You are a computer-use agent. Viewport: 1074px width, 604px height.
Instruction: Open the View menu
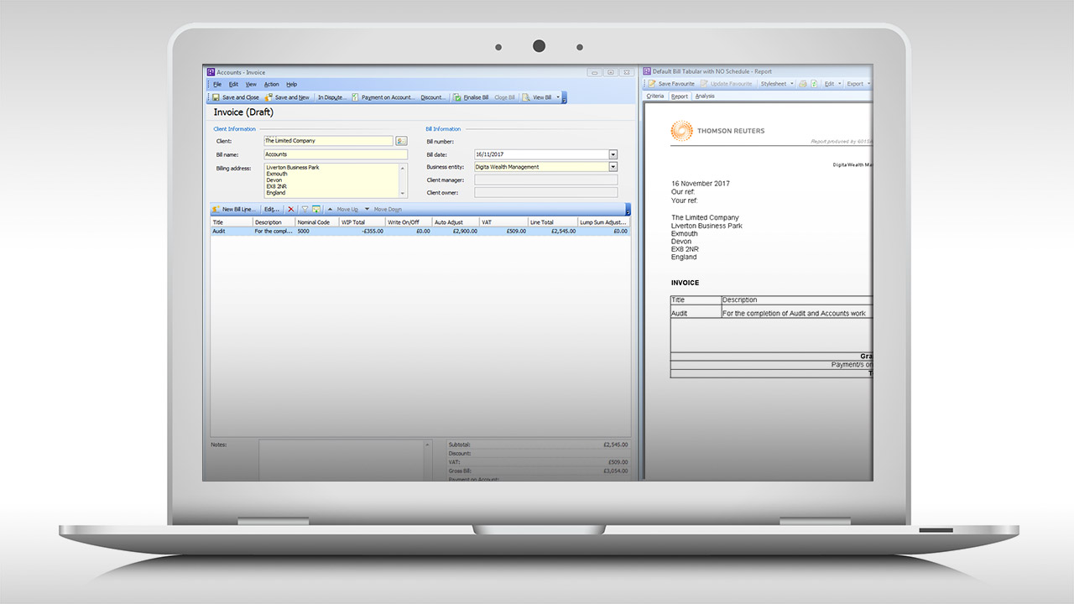tap(251, 85)
